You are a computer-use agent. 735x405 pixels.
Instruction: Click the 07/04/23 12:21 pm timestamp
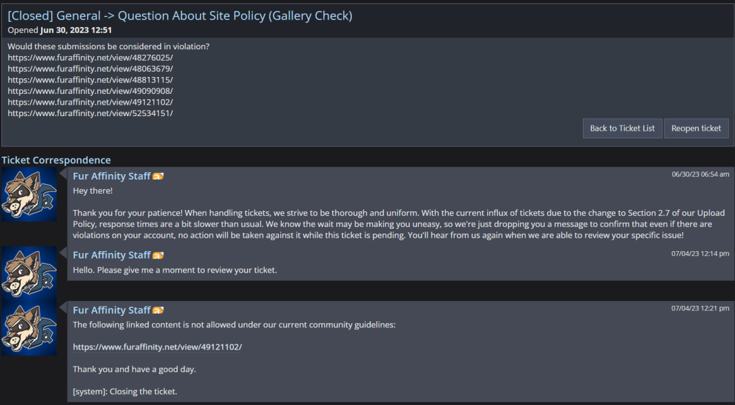coord(701,308)
